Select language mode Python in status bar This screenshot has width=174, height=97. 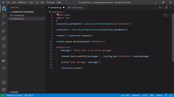click(159, 95)
